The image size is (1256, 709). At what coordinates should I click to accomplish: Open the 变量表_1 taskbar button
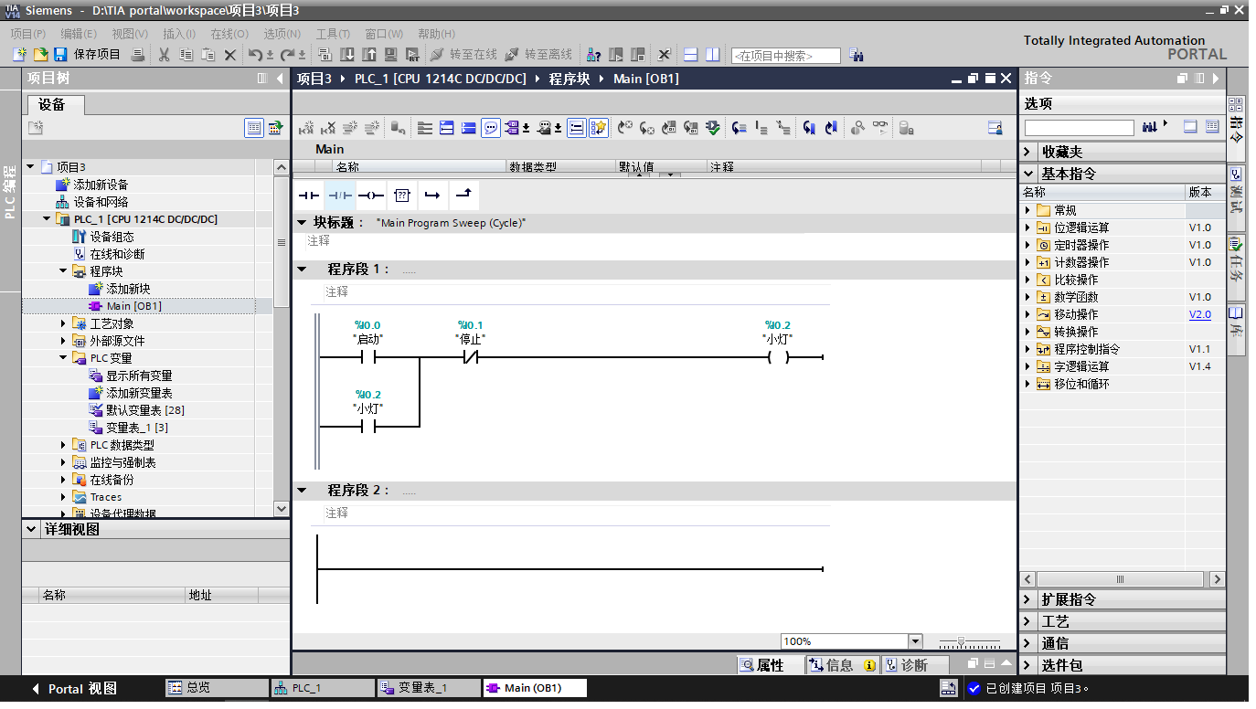(x=429, y=688)
